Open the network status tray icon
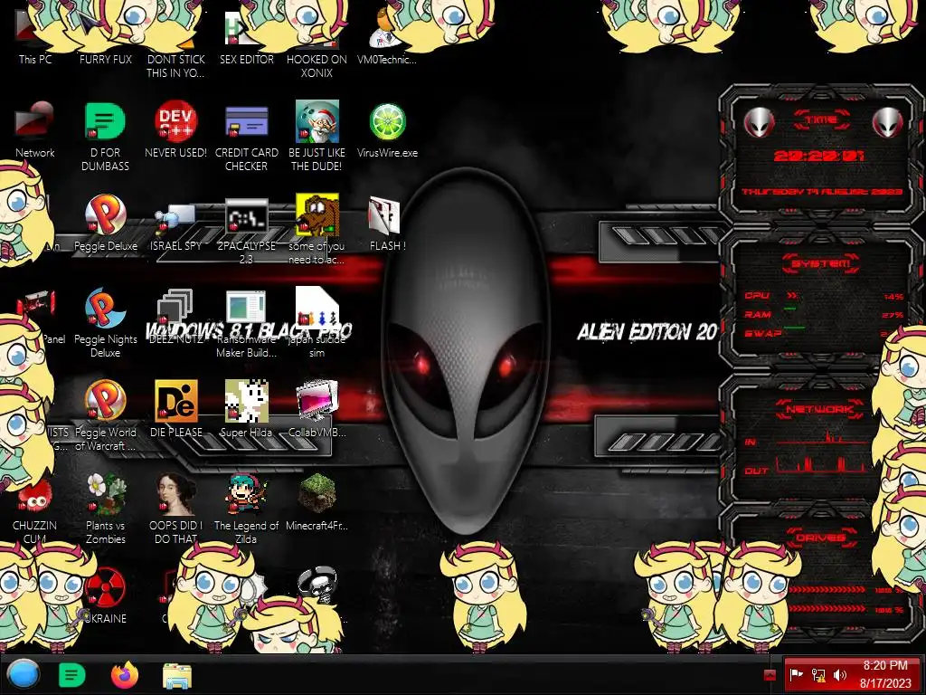 point(818,674)
